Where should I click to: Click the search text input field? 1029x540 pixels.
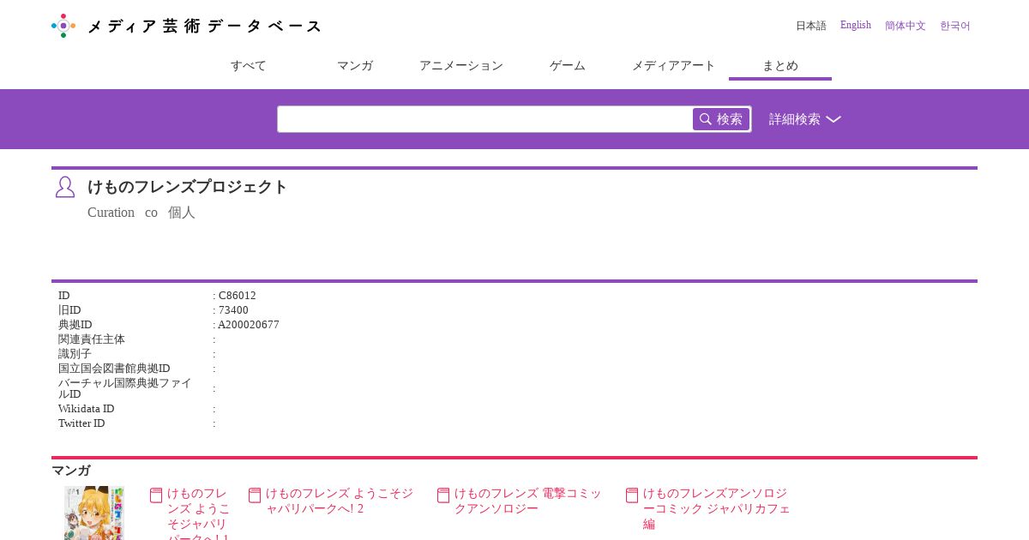click(485, 119)
